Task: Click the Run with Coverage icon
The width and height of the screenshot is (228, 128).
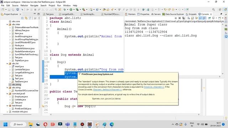Action: coord(77,10)
